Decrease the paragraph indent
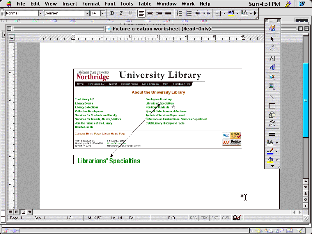 [x=198, y=13]
